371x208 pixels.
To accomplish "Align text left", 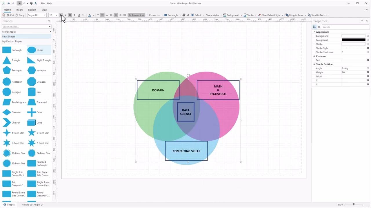I will 111,15.
